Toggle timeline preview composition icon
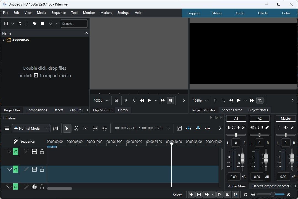This screenshot has height=199, width=298. coord(179,128)
